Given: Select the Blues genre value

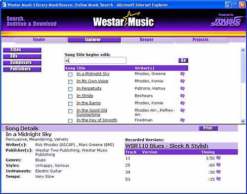Looking at the screenshot, I should tap(41, 160).
